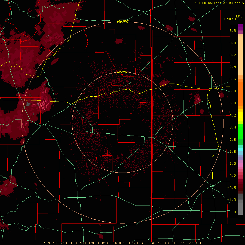Image resolution: width=245 pixels, height=245 pixels.
Task: Click the 0.2 value on the color scale
Action: pos(233,176)
